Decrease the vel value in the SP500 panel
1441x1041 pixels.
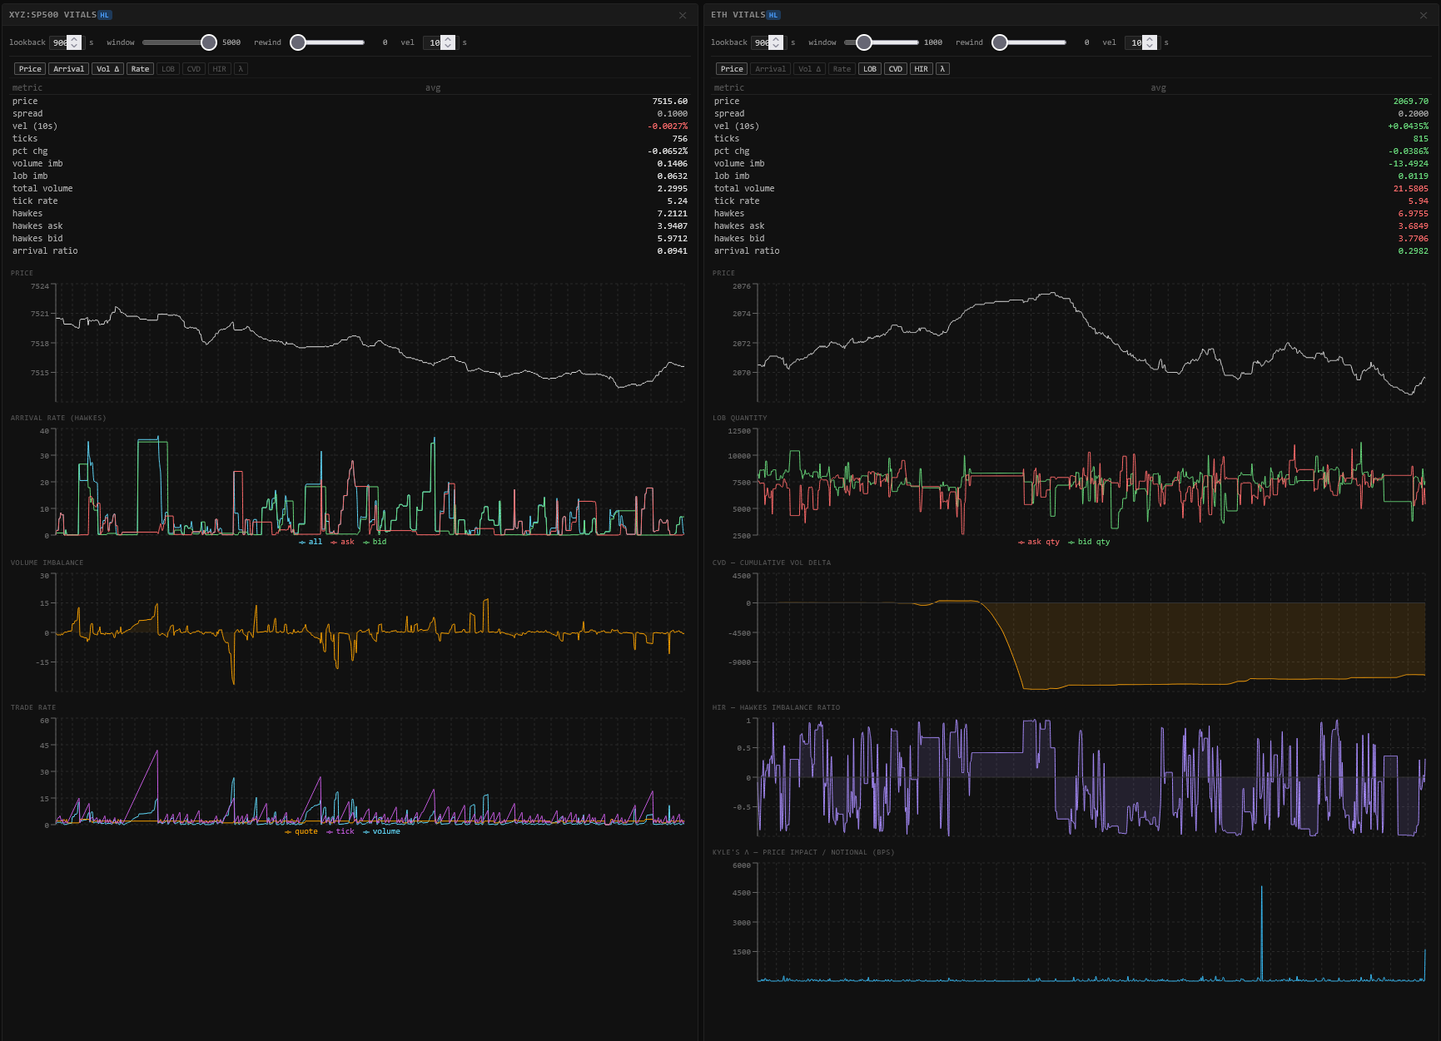click(448, 46)
